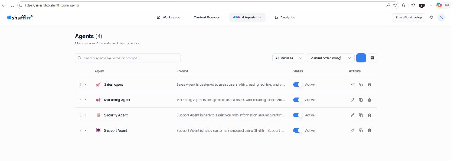The image size is (451, 161).
Task: Open browser settings ellipsis menu
Action: tap(430, 5)
